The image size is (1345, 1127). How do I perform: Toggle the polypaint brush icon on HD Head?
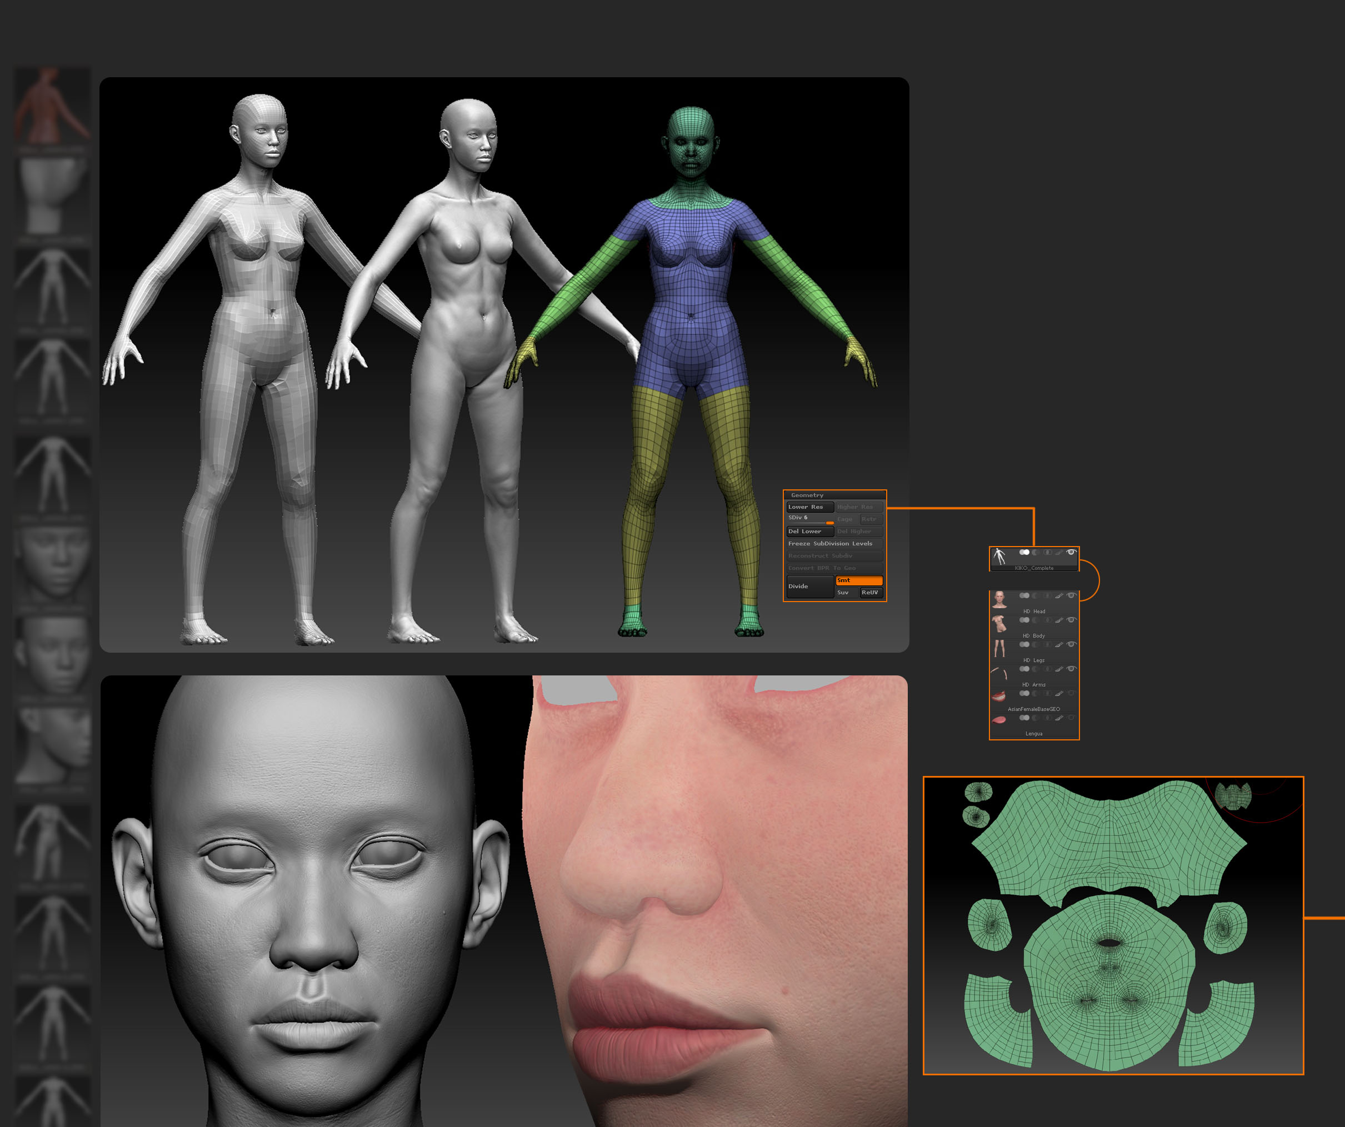pos(1059,596)
